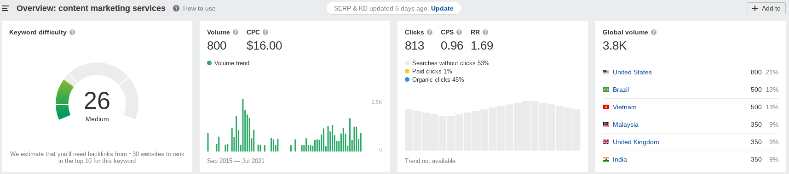This screenshot has height=174, width=789.
Task: Click the Organic clicks 45% label
Action: pos(438,79)
